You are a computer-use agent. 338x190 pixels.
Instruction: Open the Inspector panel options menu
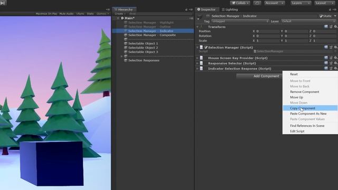(334, 9)
